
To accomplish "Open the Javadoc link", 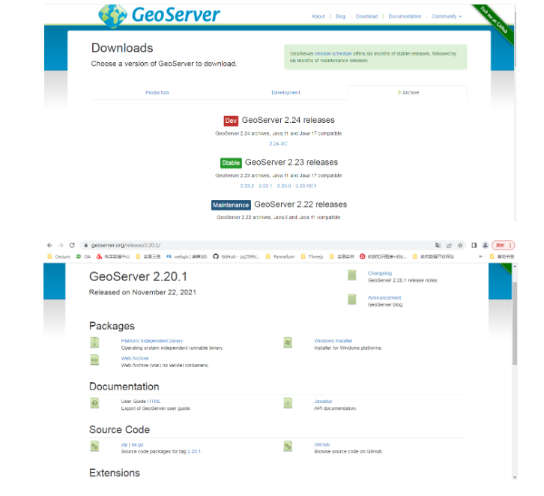I will tap(323, 402).
